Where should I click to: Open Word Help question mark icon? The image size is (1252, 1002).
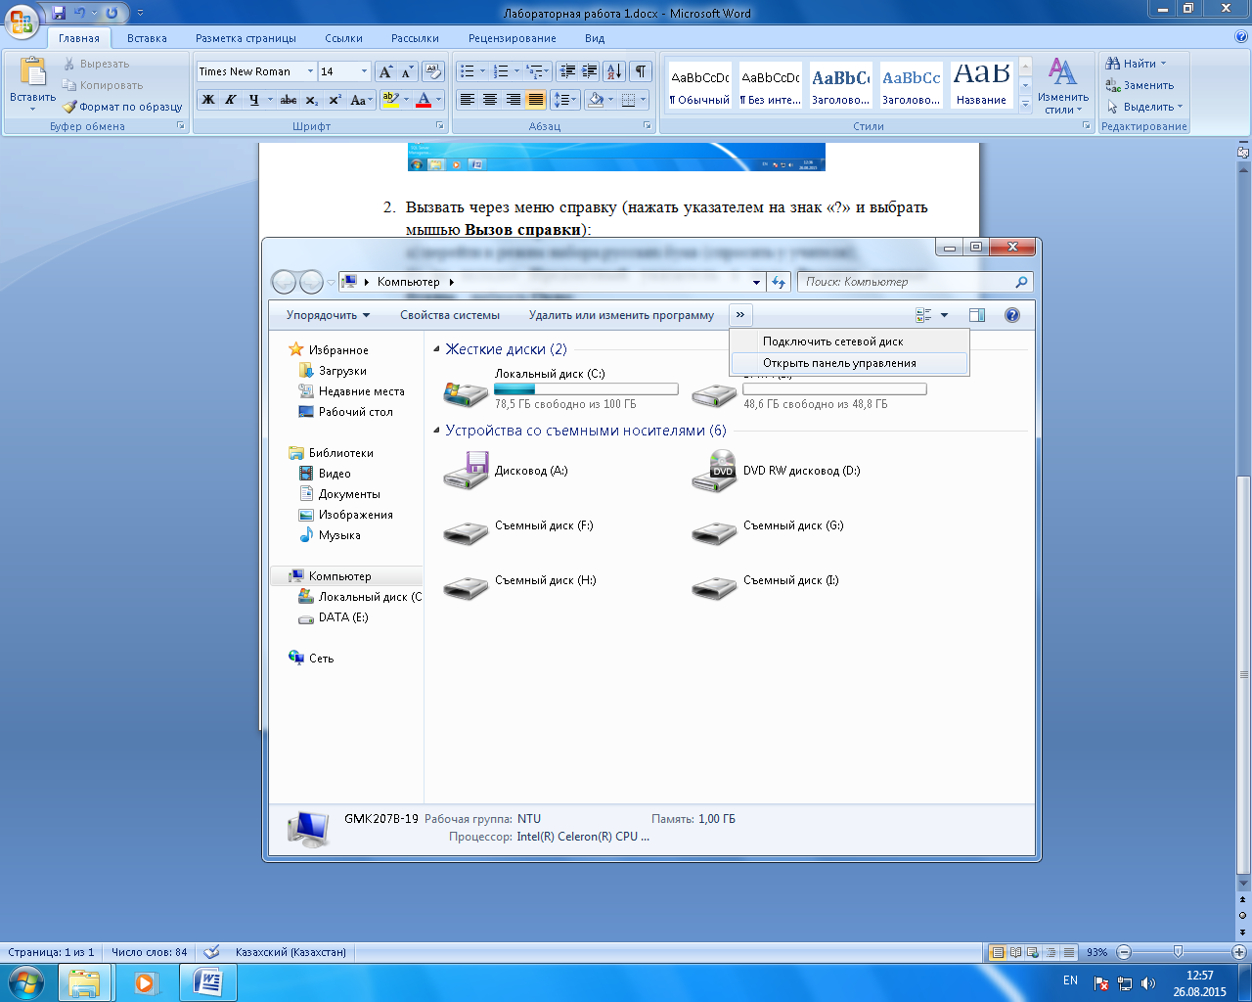(1241, 37)
